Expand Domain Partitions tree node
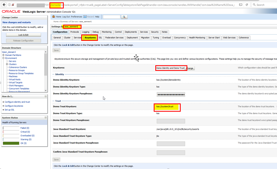 pyautogui.click(x=3, y=55)
